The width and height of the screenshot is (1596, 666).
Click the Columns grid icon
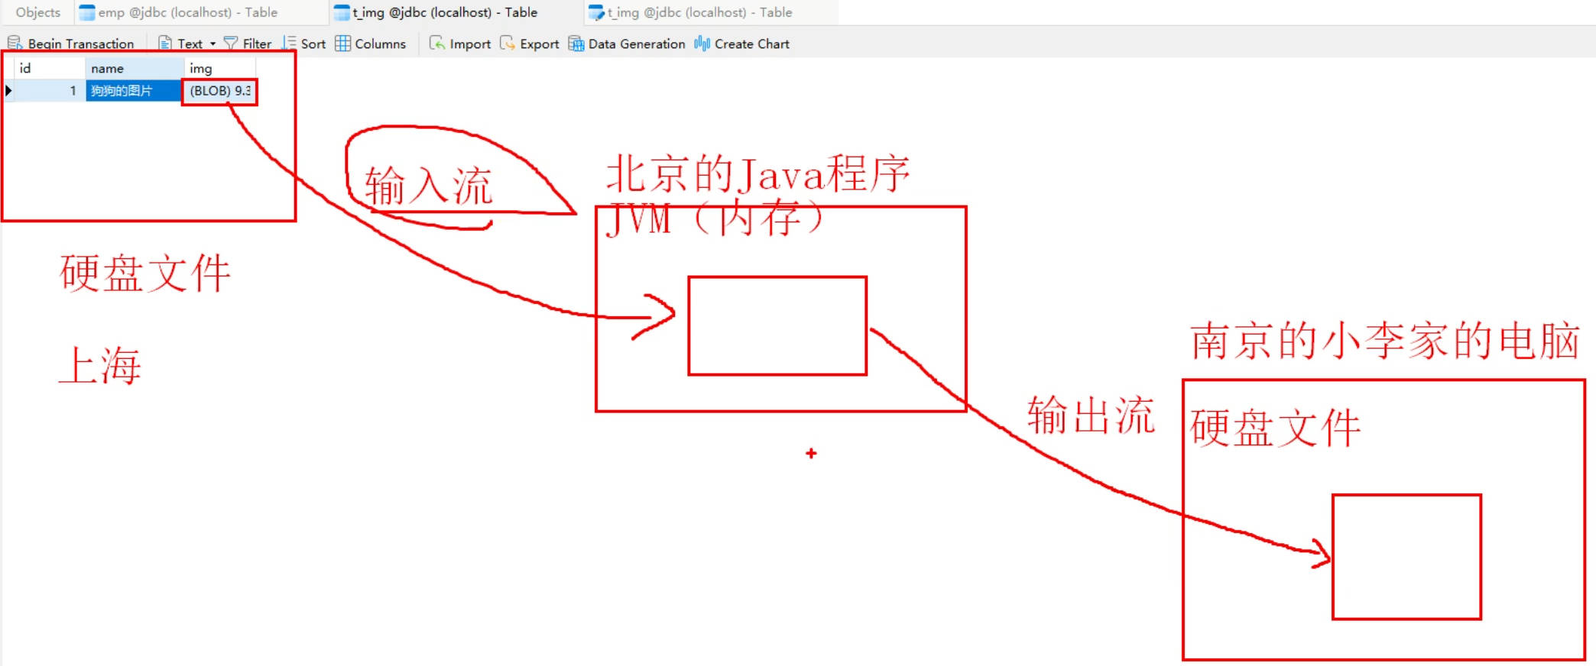(343, 44)
